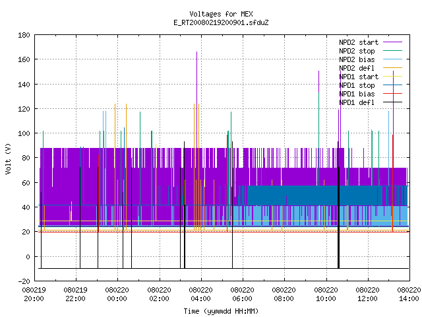Click the '02:00' x-axis time label

pyautogui.click(x=159, y=299)
